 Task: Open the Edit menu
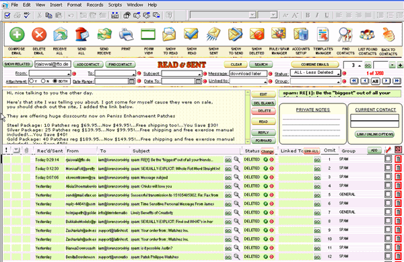pyautogui.click(x=26, y=5)
